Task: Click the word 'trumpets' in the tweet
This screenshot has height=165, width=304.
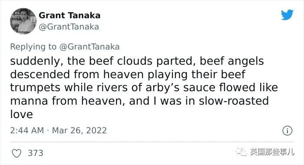Action: click(x=35, y=88)
